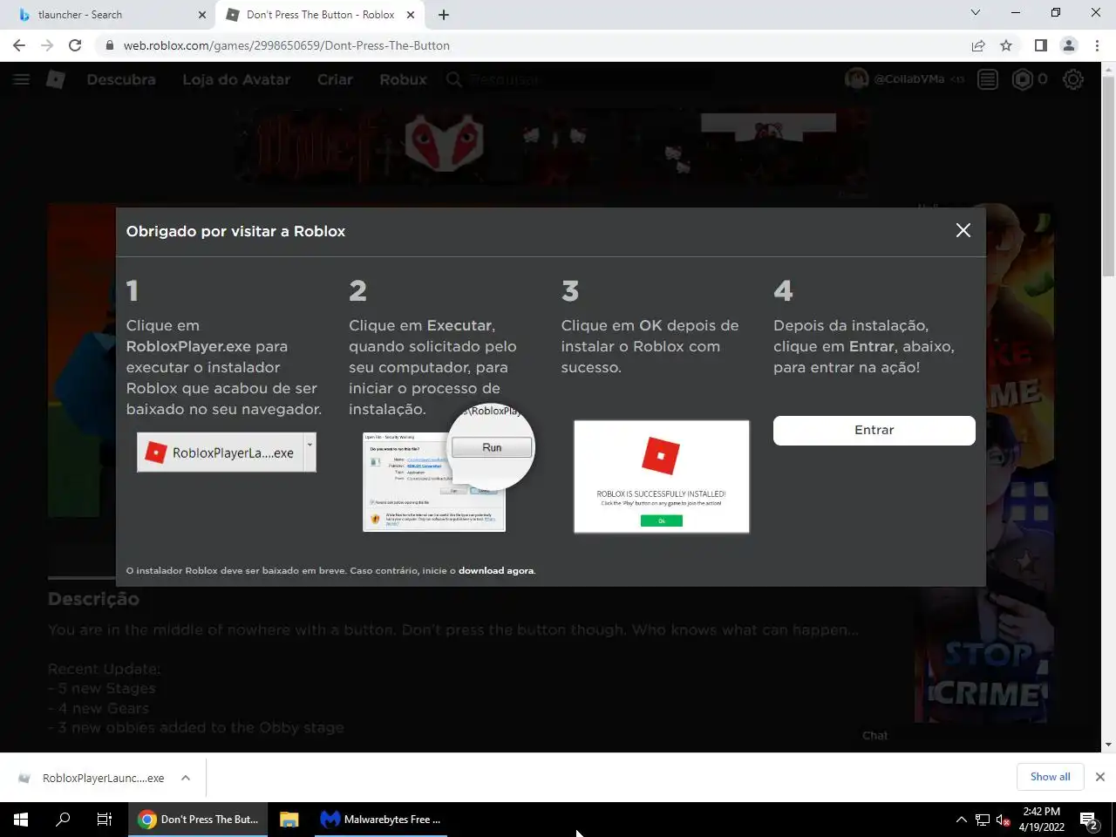Open downloaded RobloxPlayerLaunc...exe file
The height and width of the screenshot is (837, 1116).
92,778
